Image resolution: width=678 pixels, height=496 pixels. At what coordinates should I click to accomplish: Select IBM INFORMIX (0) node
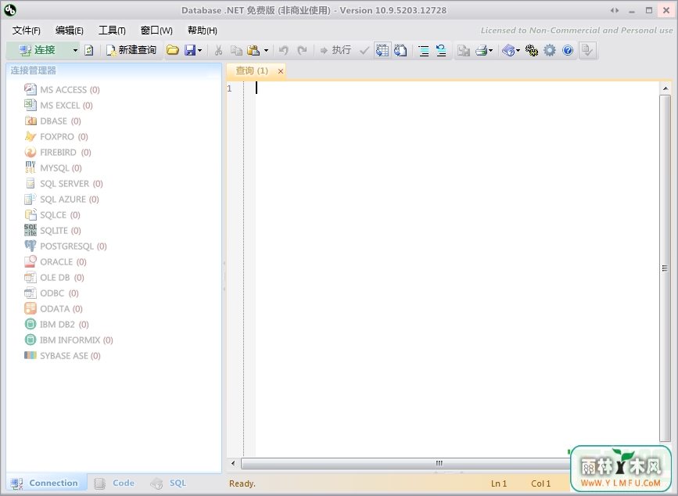(x=76, y=340)
